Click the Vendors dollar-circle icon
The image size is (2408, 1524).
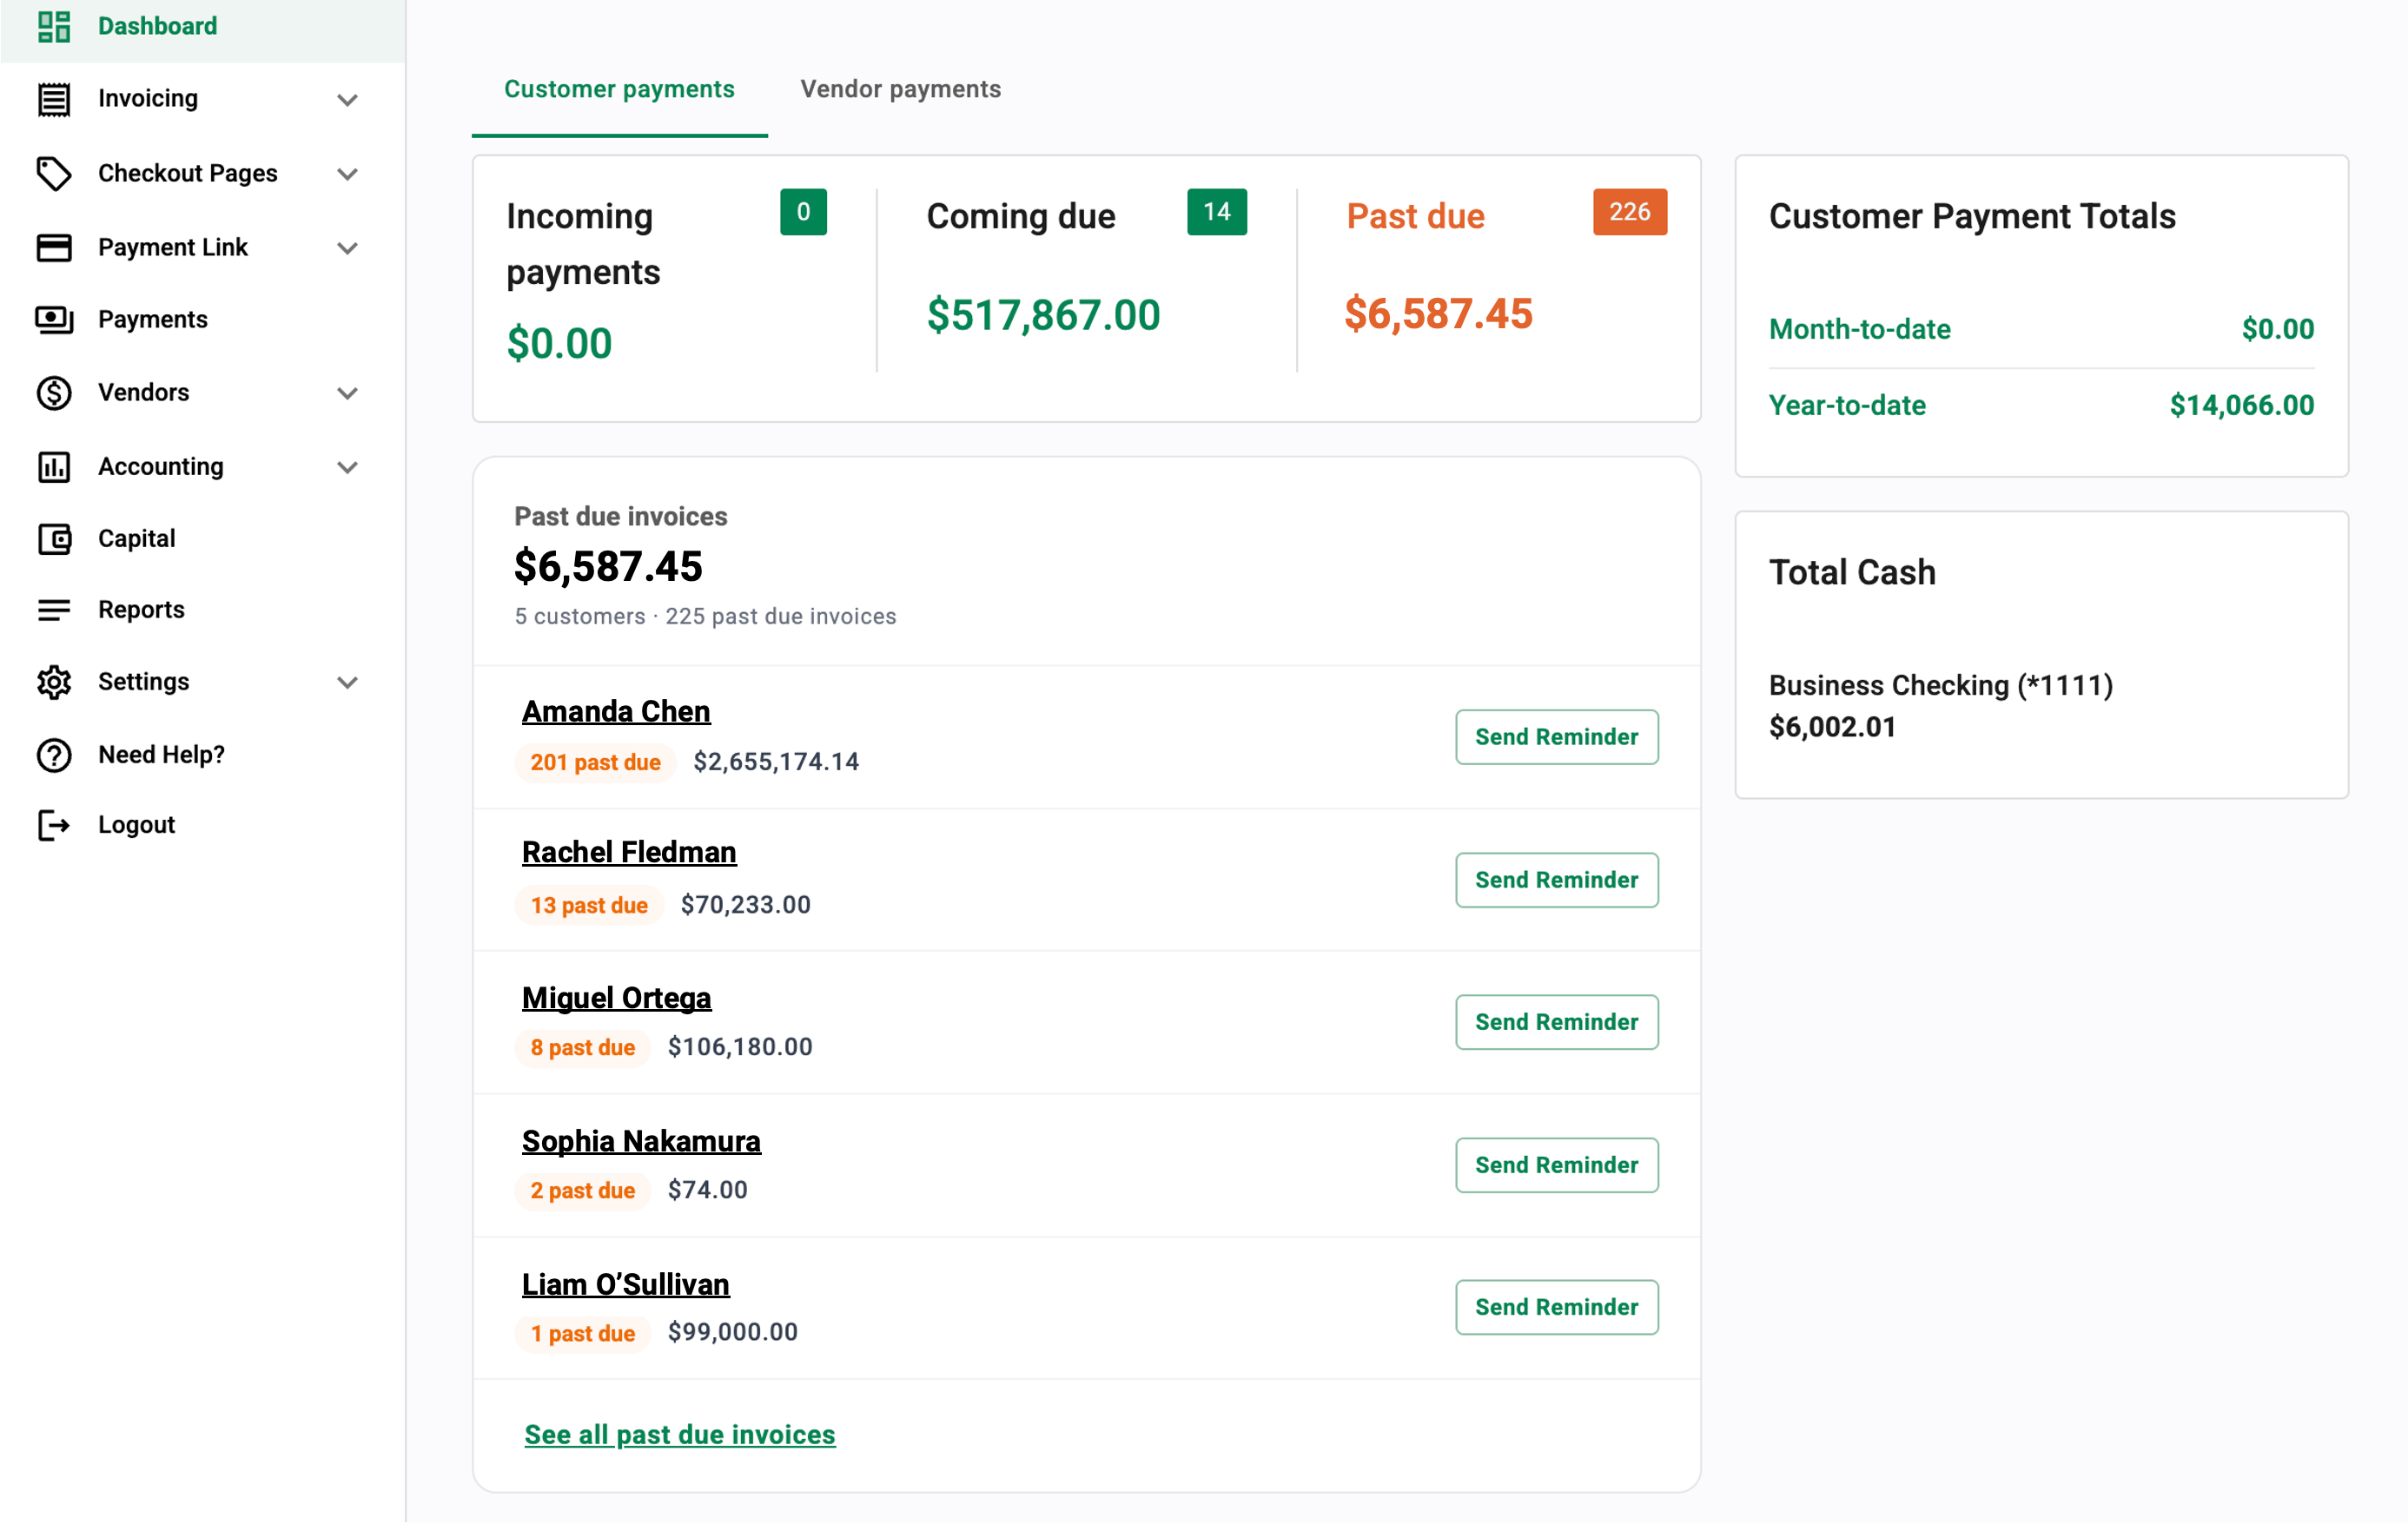54,393
